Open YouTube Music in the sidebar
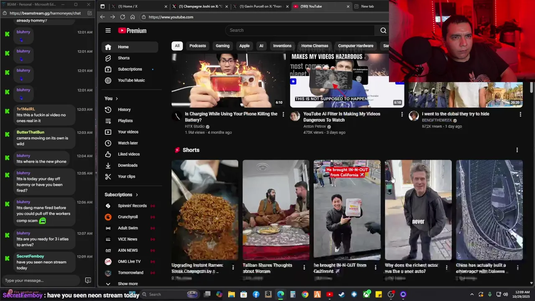The width and height of the screenshot is (535, 301). coord(130,80)
